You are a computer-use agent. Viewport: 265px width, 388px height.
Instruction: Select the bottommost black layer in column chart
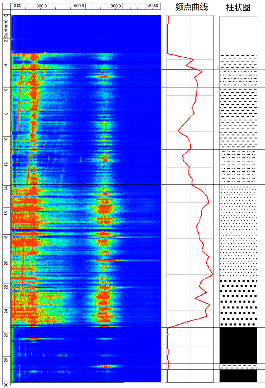coord(238,375)
